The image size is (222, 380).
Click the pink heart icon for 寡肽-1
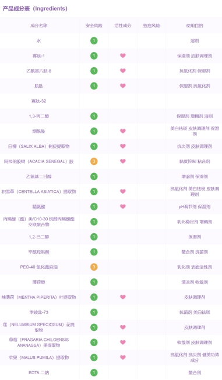click(x=123, y=56)
